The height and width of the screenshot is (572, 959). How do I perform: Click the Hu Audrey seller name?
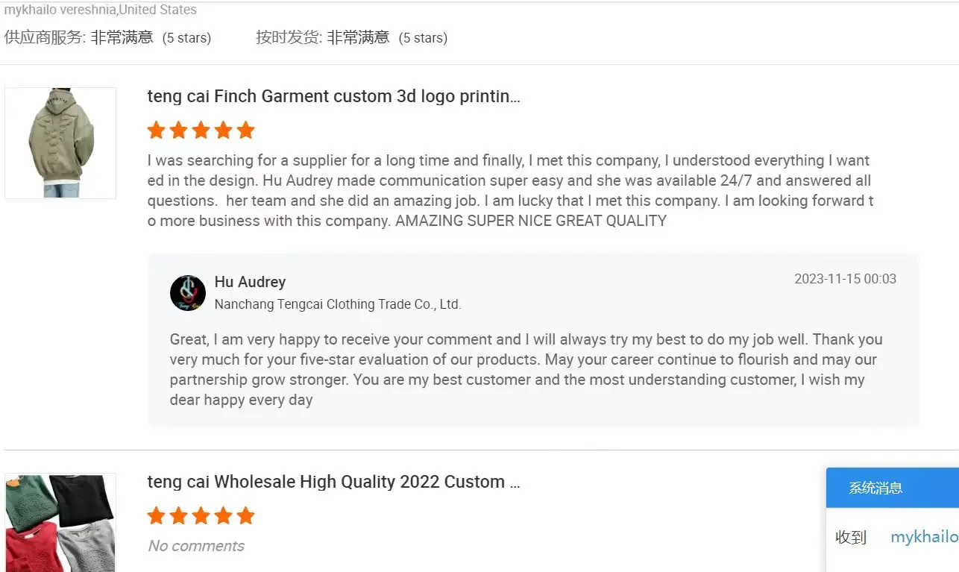(250, 282)
